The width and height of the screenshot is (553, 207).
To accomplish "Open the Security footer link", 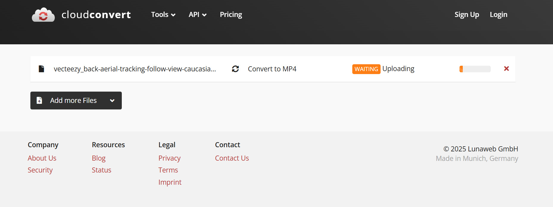I will coord(40,170).
